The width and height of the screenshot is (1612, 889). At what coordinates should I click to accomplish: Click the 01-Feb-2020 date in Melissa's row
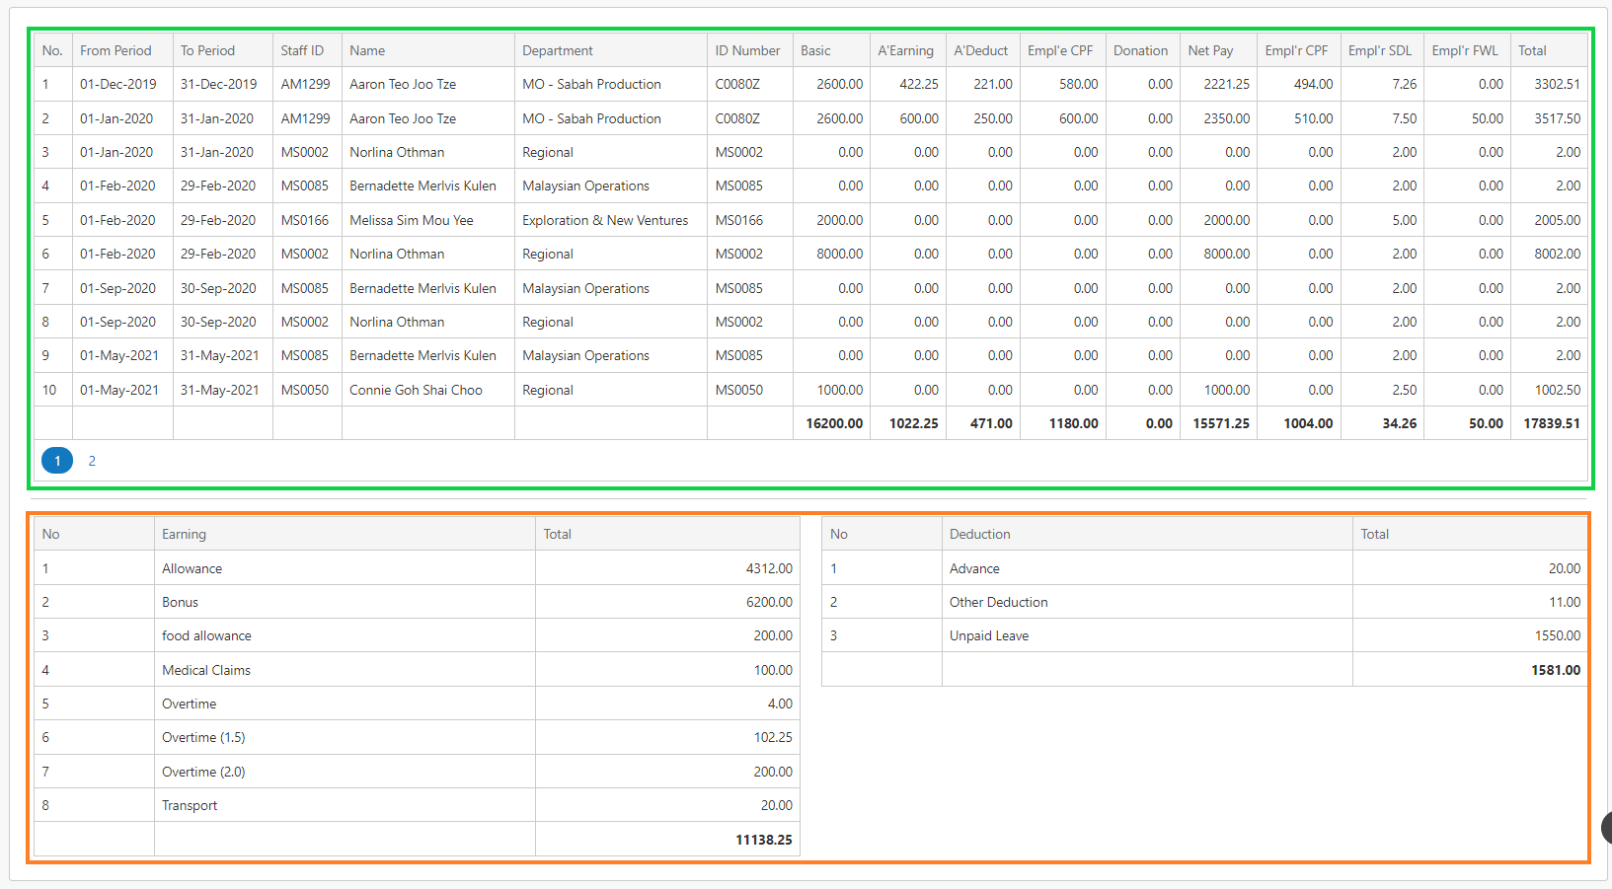[x=117, y=220]
